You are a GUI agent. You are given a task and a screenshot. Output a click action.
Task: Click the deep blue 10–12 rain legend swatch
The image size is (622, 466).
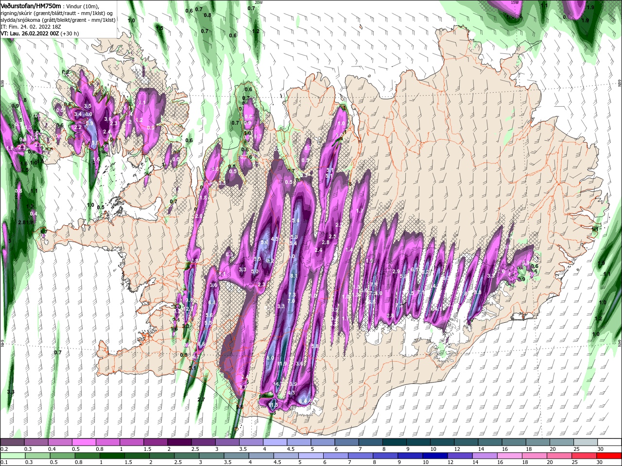pos(434,456)
